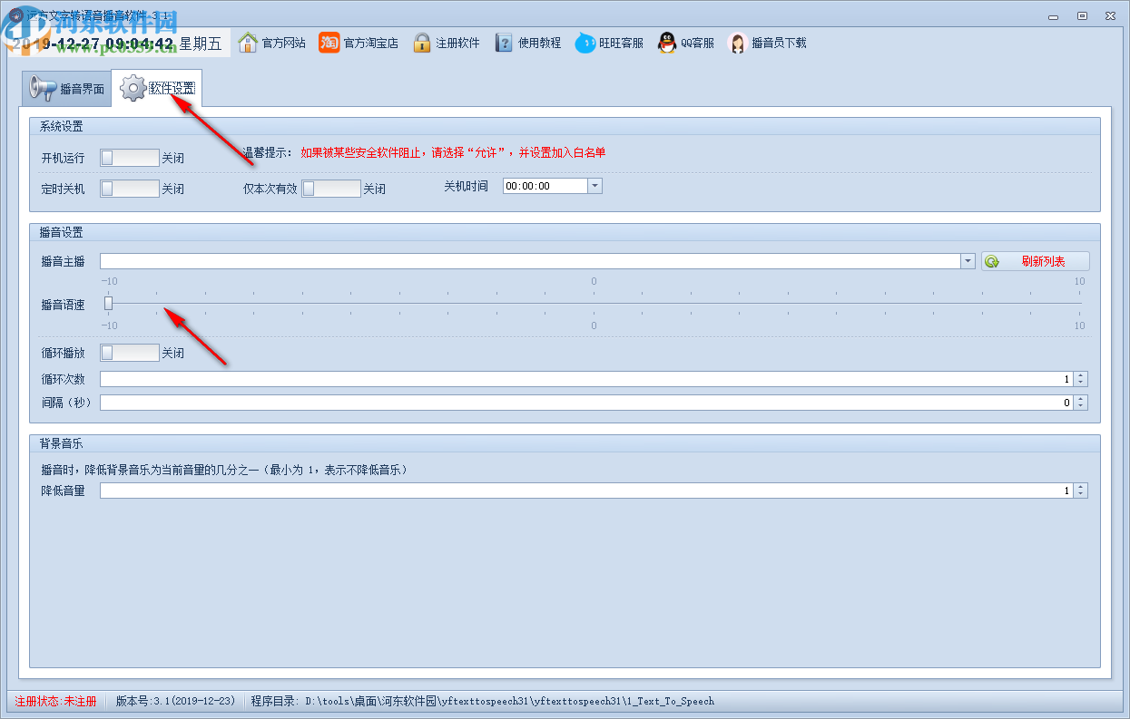This screenshot has height=719, width=1130.
Task: Click the 淘 Taobao store icon
Action: 329,43
